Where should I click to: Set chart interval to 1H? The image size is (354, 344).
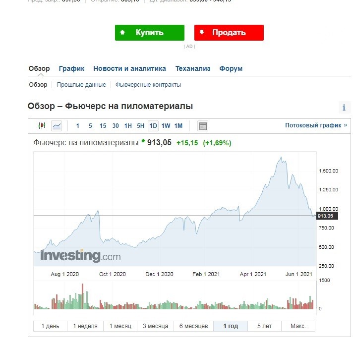tap(128, 126)
